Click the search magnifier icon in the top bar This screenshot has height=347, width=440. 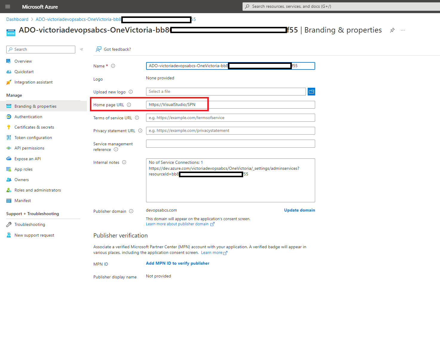(247, 6)
